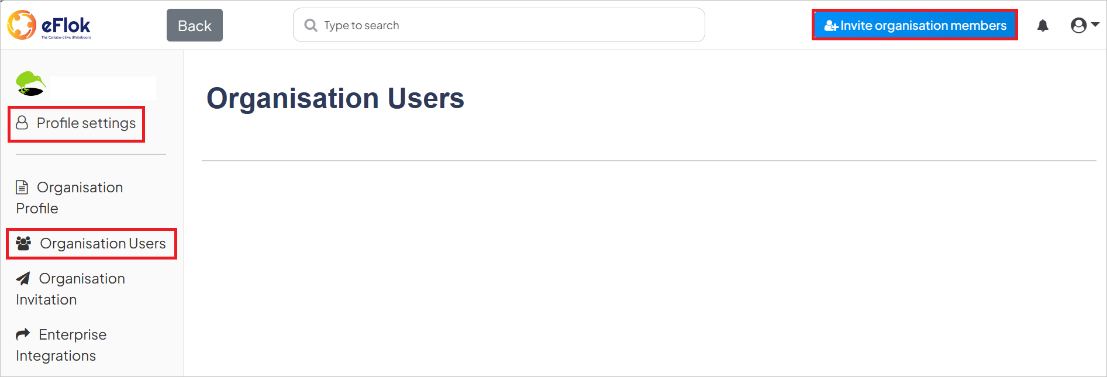Open the notification bell
Image resolution: width=1107 pixels, height=377 pixels.
pyautogui.click(x=1043, y=25)
